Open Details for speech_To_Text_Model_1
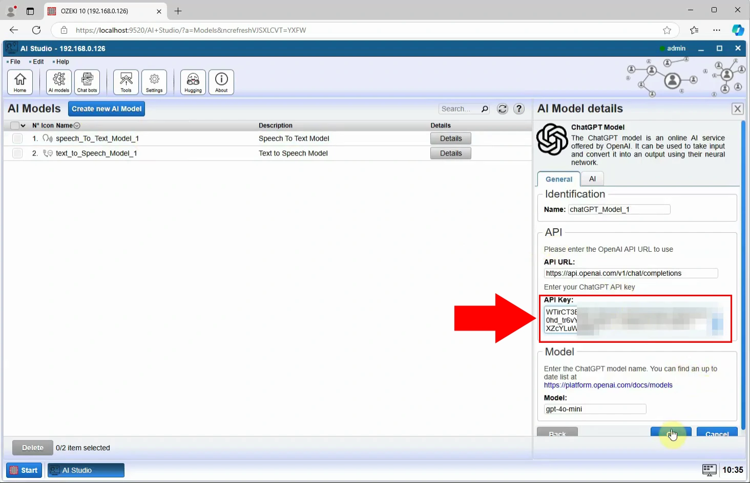The height and width of the screenshot is (483, 750). pos(451,138)
